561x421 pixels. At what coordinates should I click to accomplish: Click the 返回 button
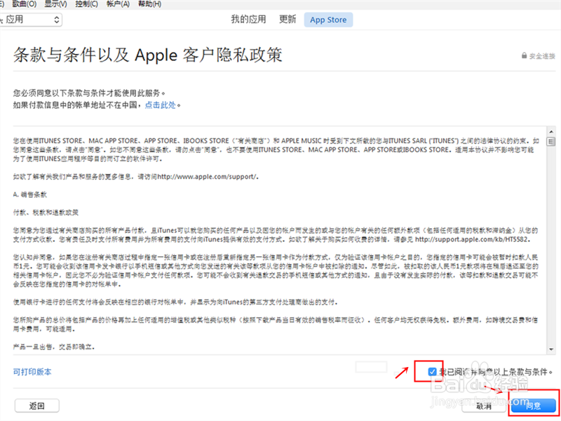[37, 406]
